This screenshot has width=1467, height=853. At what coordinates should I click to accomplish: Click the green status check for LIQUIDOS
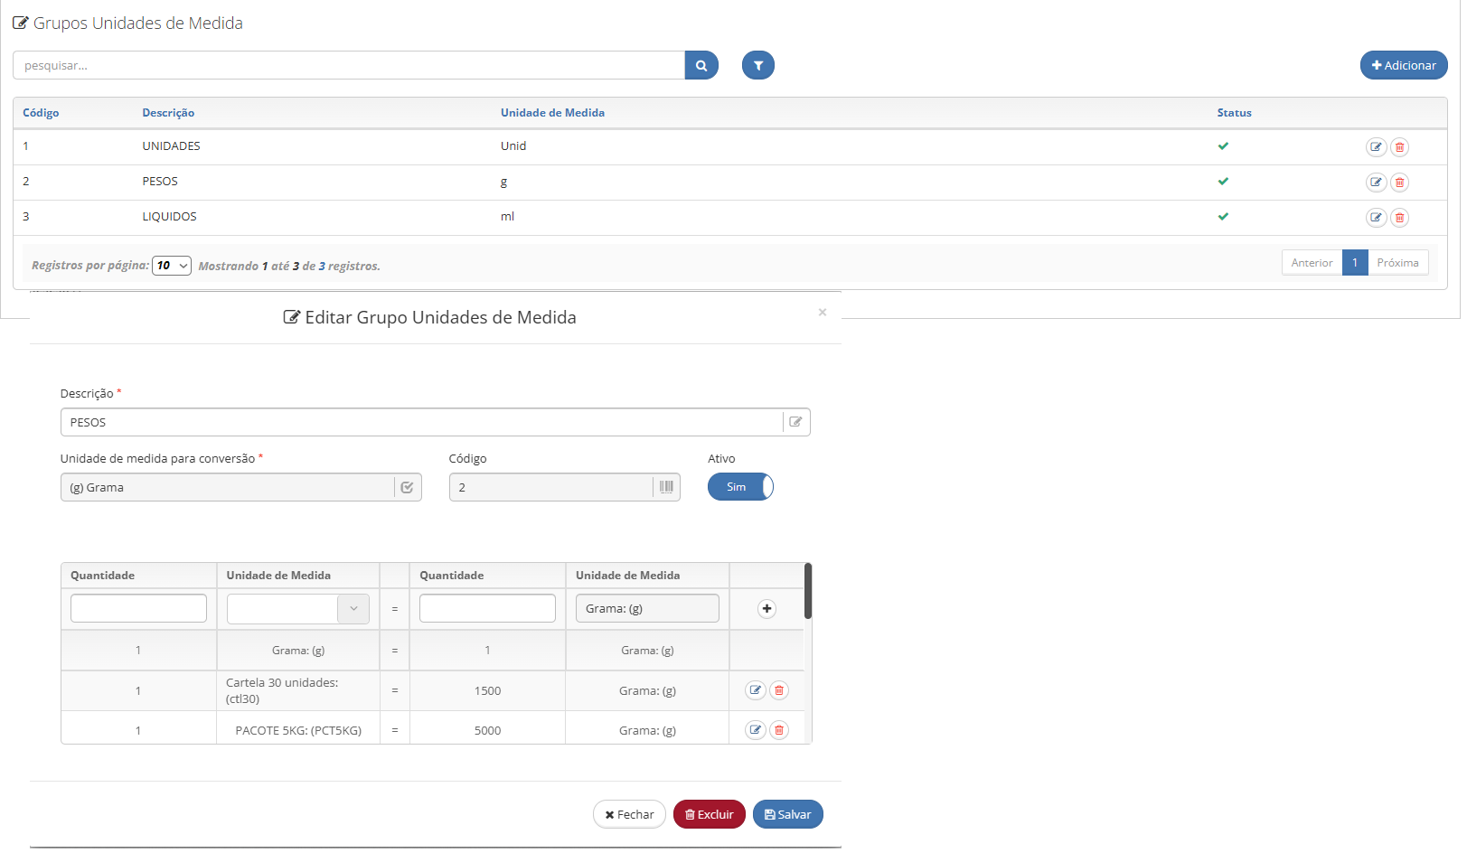click(1223, 216)
